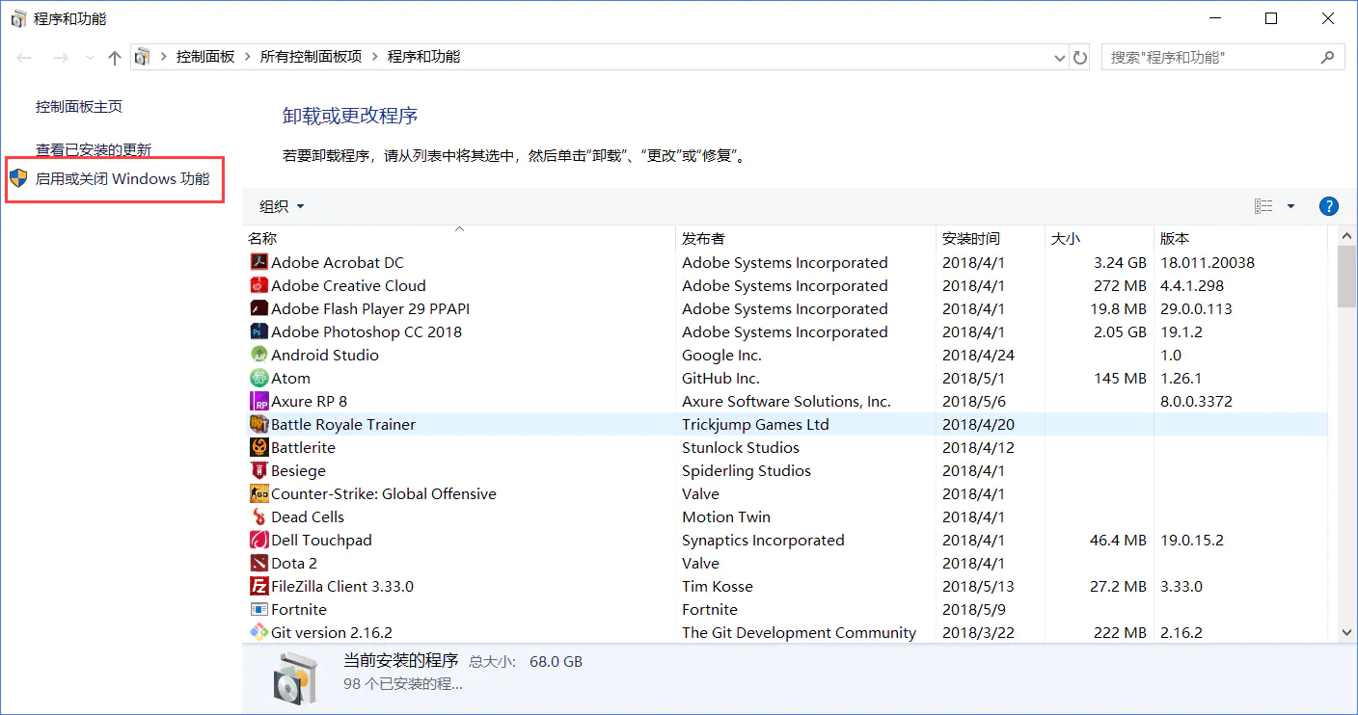Click the view layout icon in the toolbar
This screenshot has width=1358, height=715.
tap(1263, 206)
